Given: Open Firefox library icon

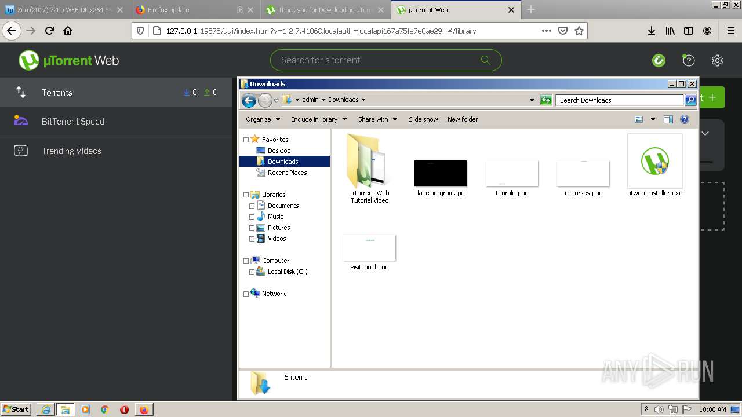Looking at the screenshot, I should click(670, 31).
